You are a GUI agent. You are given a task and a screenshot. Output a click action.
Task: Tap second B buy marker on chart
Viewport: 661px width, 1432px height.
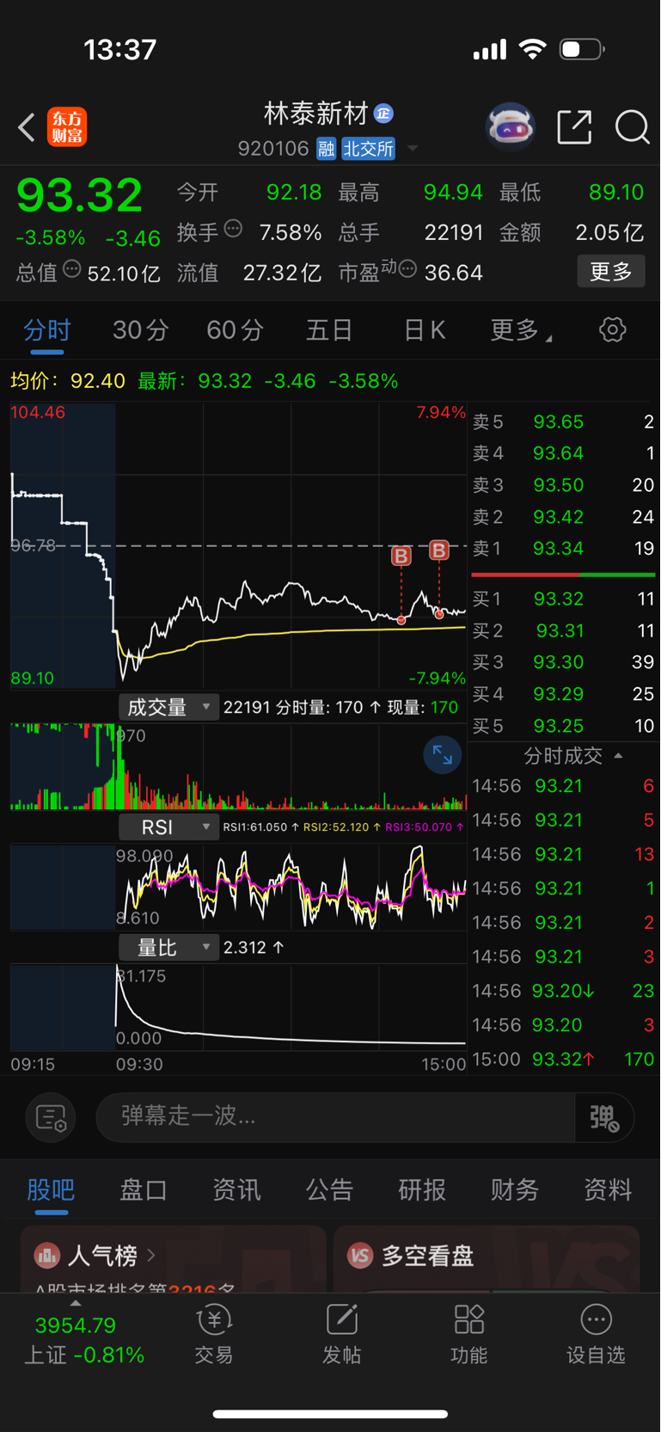(x=438, y=550)
